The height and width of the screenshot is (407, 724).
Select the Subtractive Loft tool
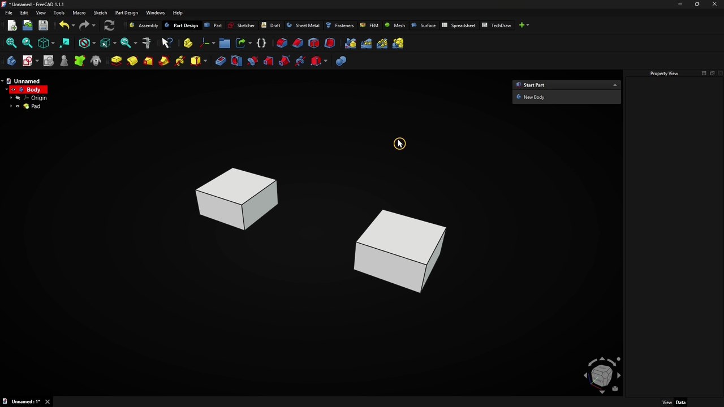tap(268, 60)
